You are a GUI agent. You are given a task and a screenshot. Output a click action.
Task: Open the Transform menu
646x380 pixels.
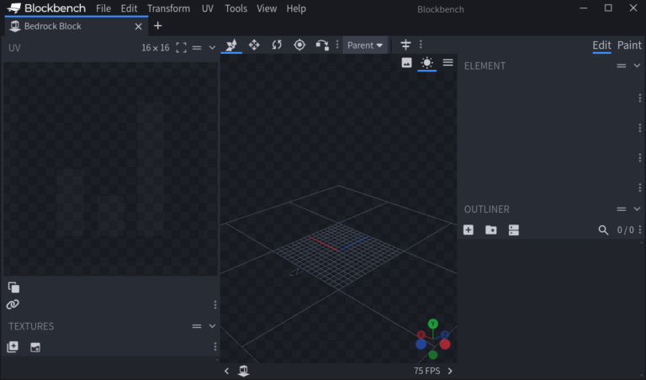[x=168, y=8]
